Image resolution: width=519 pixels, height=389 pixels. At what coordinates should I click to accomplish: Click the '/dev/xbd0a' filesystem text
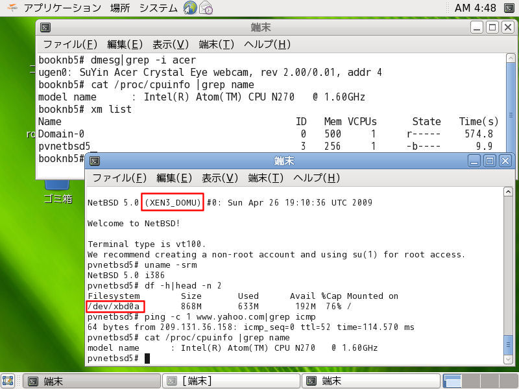[114, 307]
